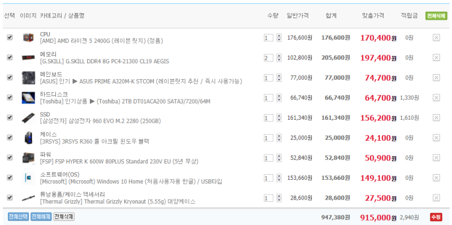Image resolution: width=452 pixels, height=225 pixels.
Task: Adjust quantity stepper for Windows 10 row
Action: click(279, 178)
